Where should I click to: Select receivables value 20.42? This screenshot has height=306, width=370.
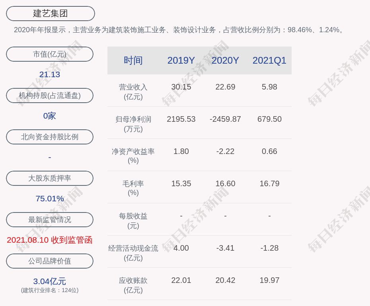225,280
